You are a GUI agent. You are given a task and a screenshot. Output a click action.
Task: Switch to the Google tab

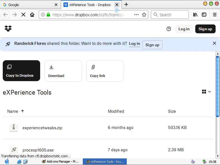[30, 5]
